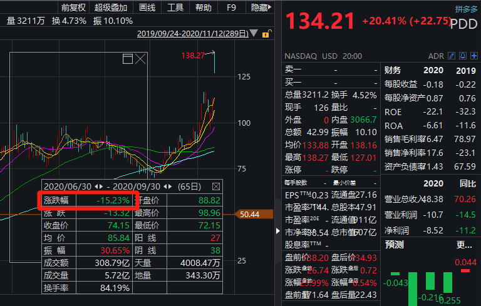Click the 内盘 value 3066.7
This screenshot has width=481, height=306.
[x=363, y=120]
